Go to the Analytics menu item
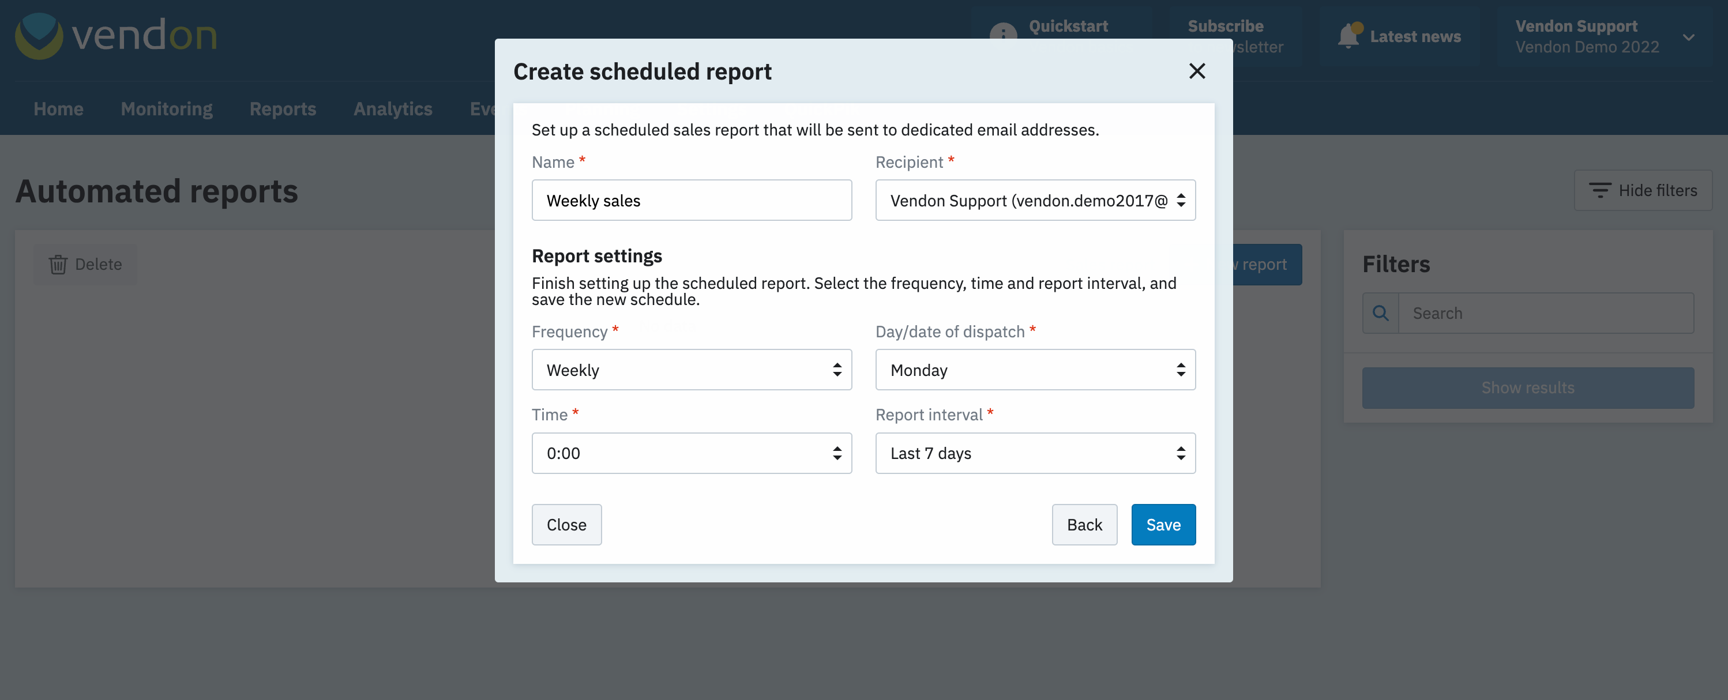1728x700 pixels. (392, 108)
